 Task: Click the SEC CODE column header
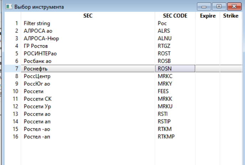point(175,16)
